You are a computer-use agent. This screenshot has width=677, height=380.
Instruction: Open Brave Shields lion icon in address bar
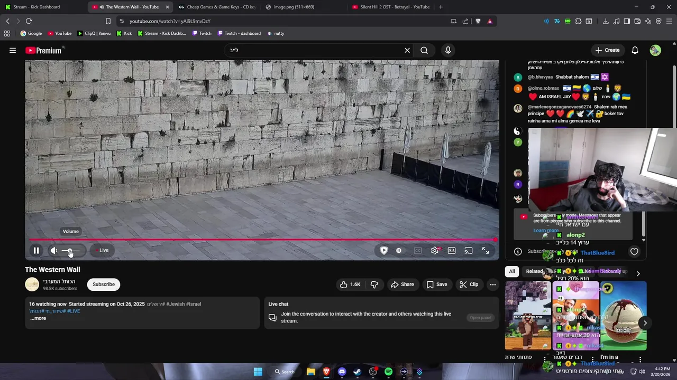[478, 21]
